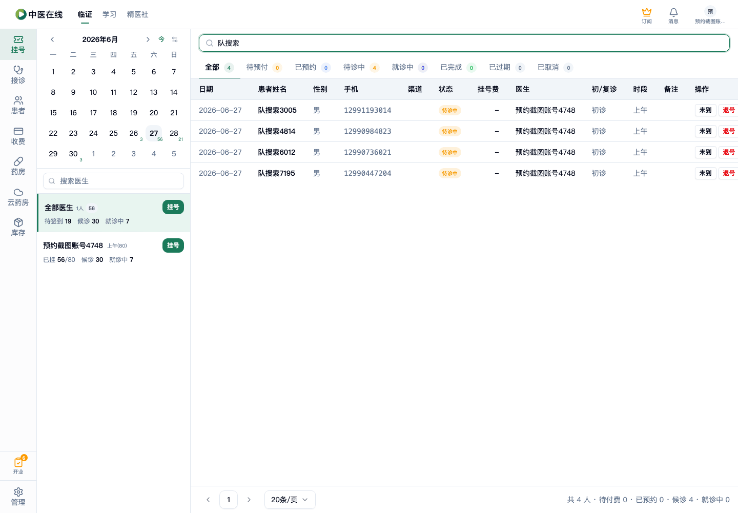Image resolution: width=738 pixels, height=513 pixels.
Task: Click 退号 for patient 队搜索6012
Action: [729, 152]
